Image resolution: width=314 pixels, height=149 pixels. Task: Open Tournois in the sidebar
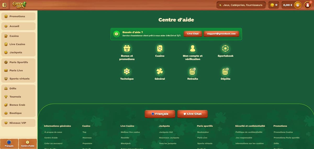18,97
